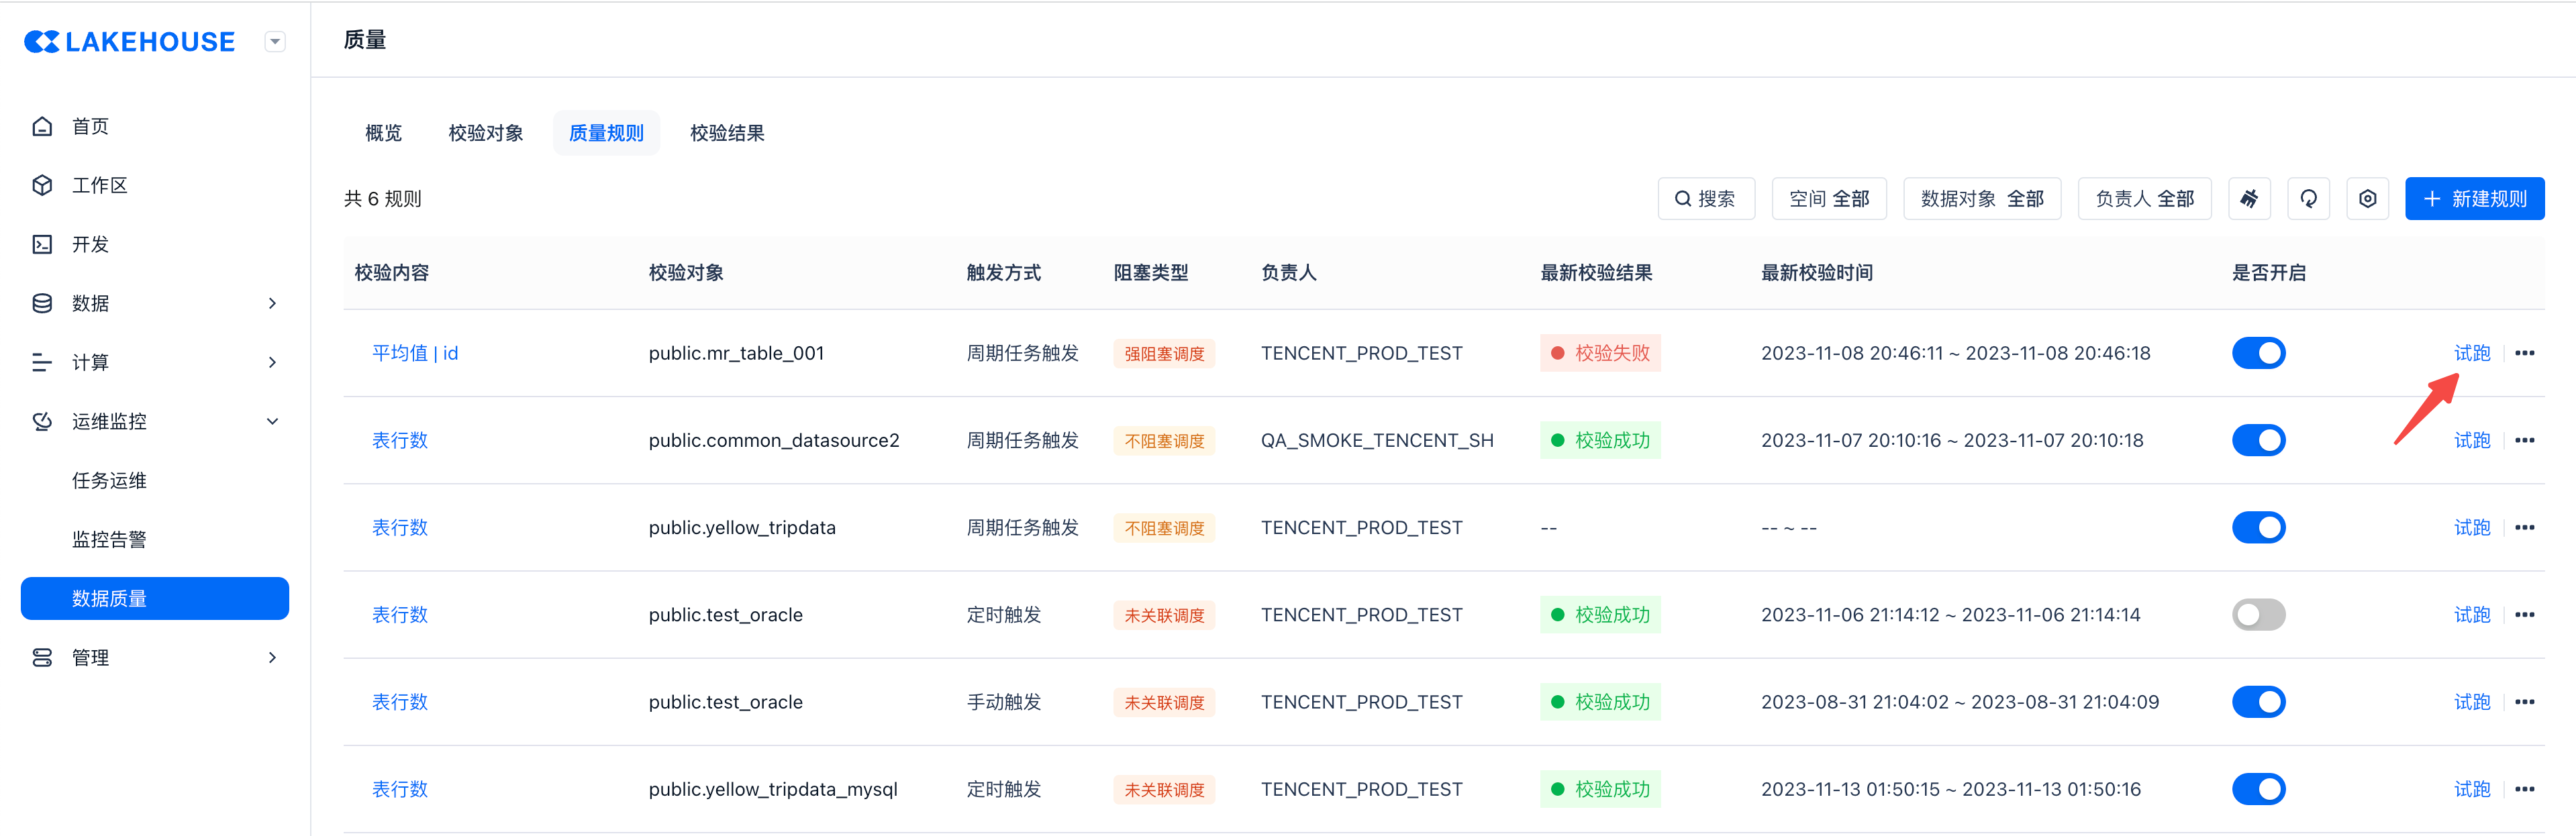The height and width of the screenshot is (836, 2576).
Task: Click the clear filters broom icon
Action: 2249,199
